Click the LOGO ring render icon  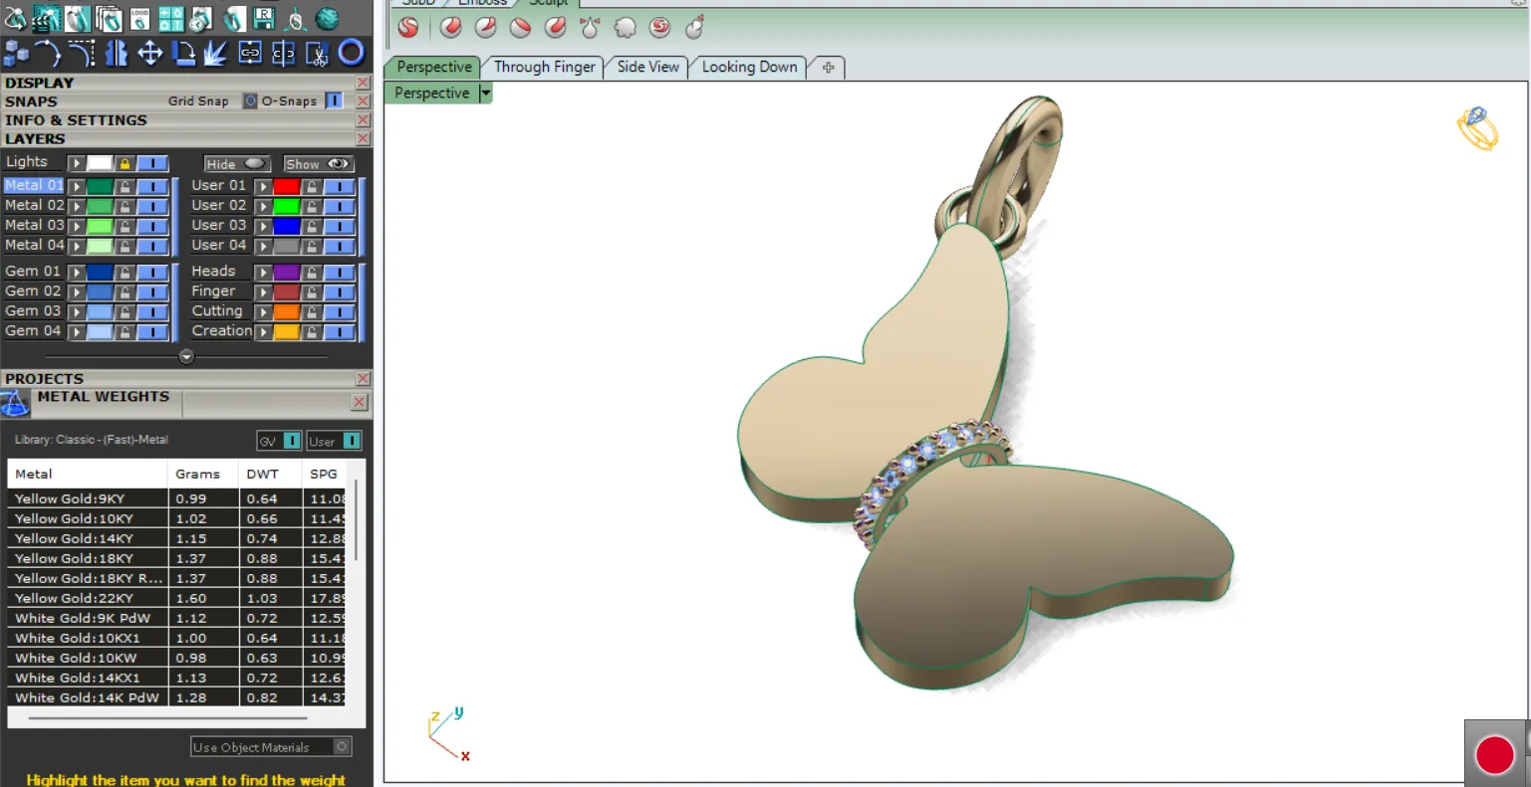click(139, 18)
